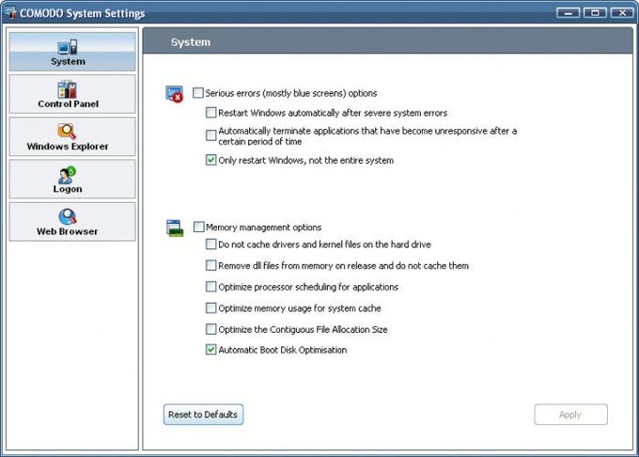The image size is (639, 457).
Task: Check Restart Windows automatically after severe errors
Action: coord(211,113)
